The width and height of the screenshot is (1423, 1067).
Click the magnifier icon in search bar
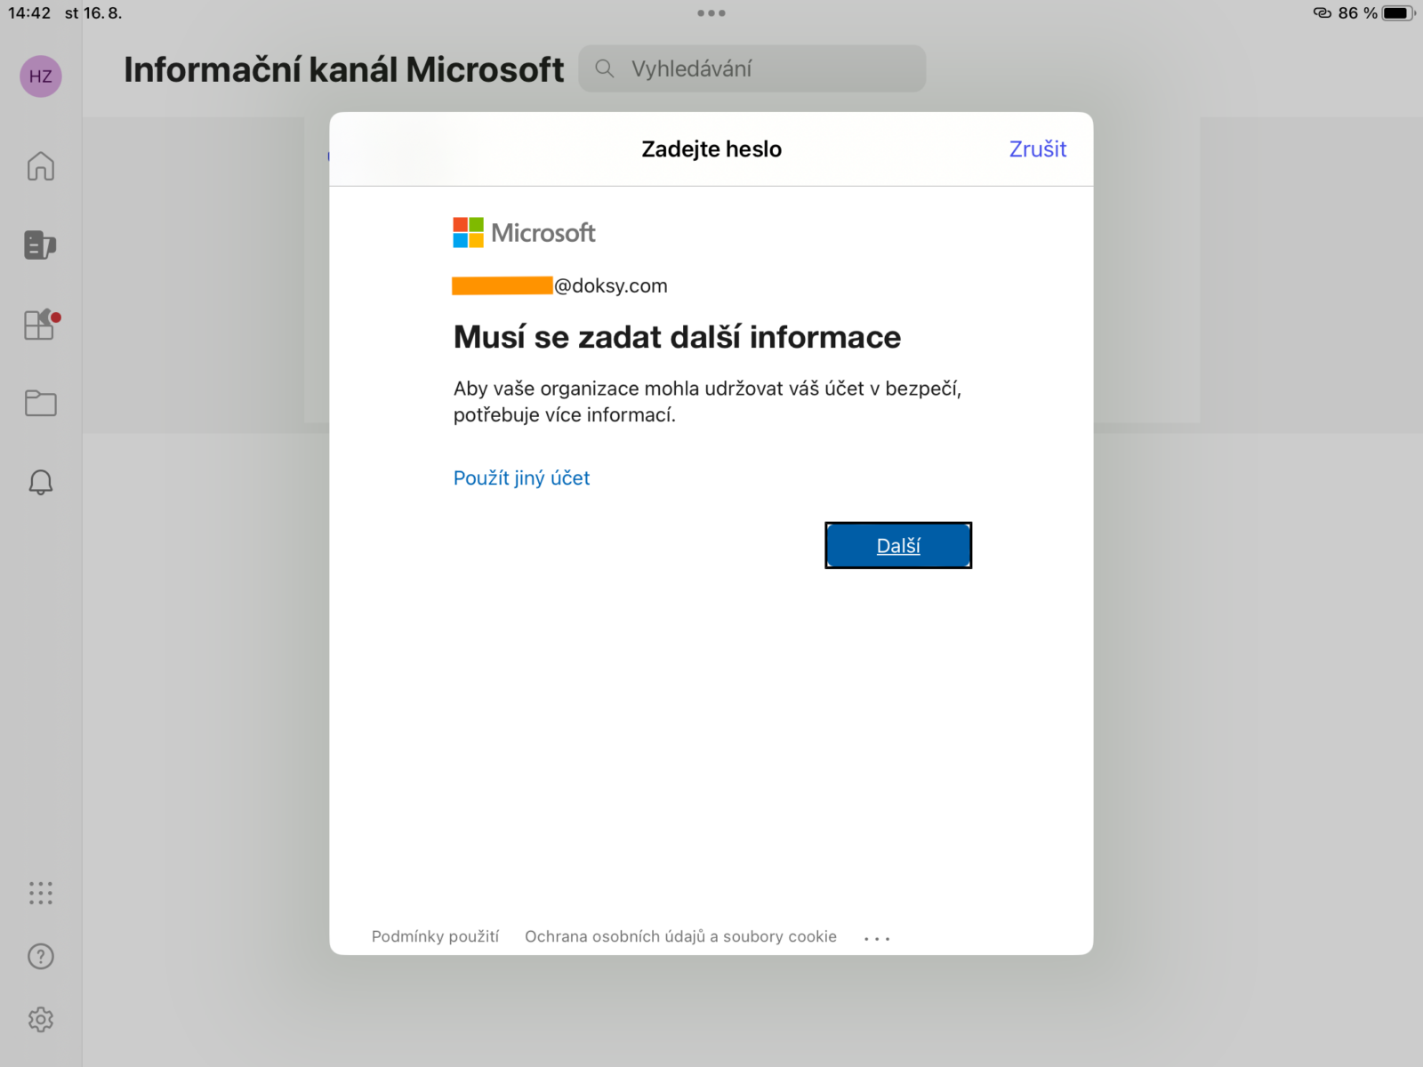605,68
